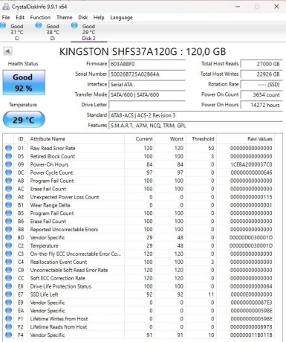Select the Wear Range Delta attribute name
Image resolution: width=286 pixels, height=342 pixels.
click(50, 205)
